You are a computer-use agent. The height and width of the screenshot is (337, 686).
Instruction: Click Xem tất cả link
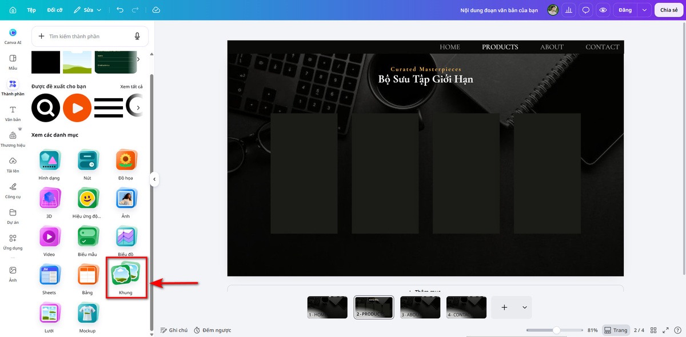(131, 86)
